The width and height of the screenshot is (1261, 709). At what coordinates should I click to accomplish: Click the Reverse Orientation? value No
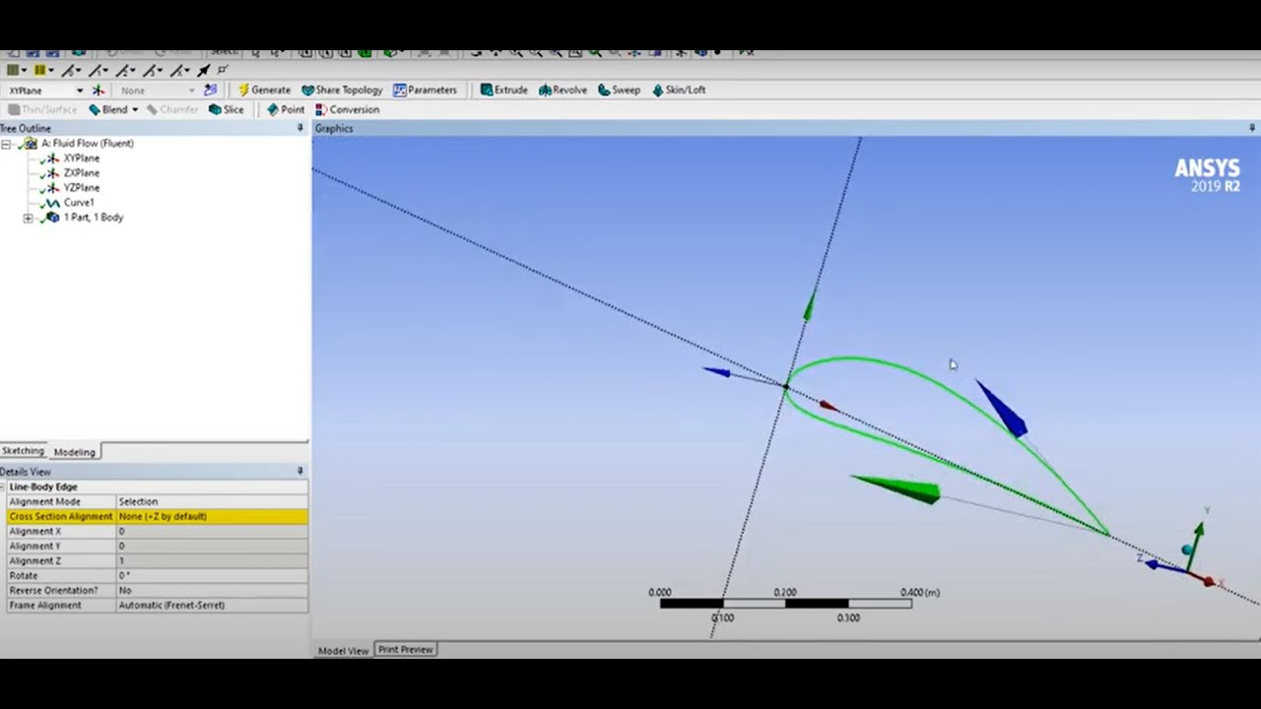(x=212, y=591)
